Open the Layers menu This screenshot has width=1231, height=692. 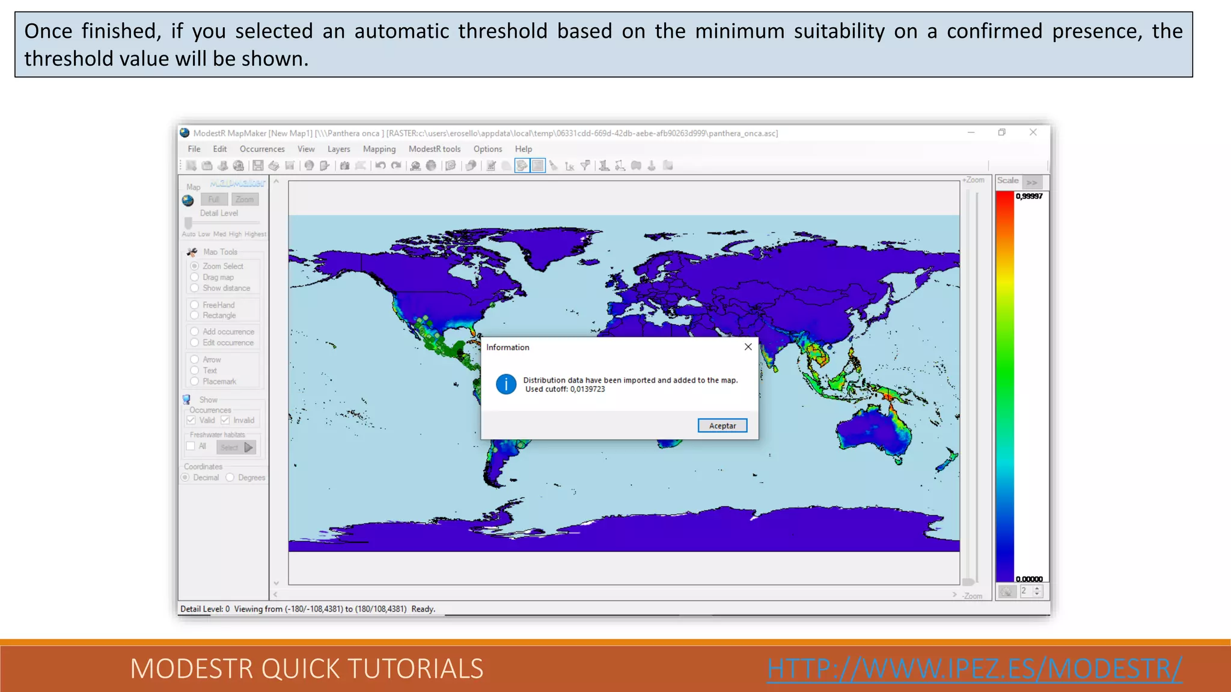pyautogui.click(x=339, y=149)
